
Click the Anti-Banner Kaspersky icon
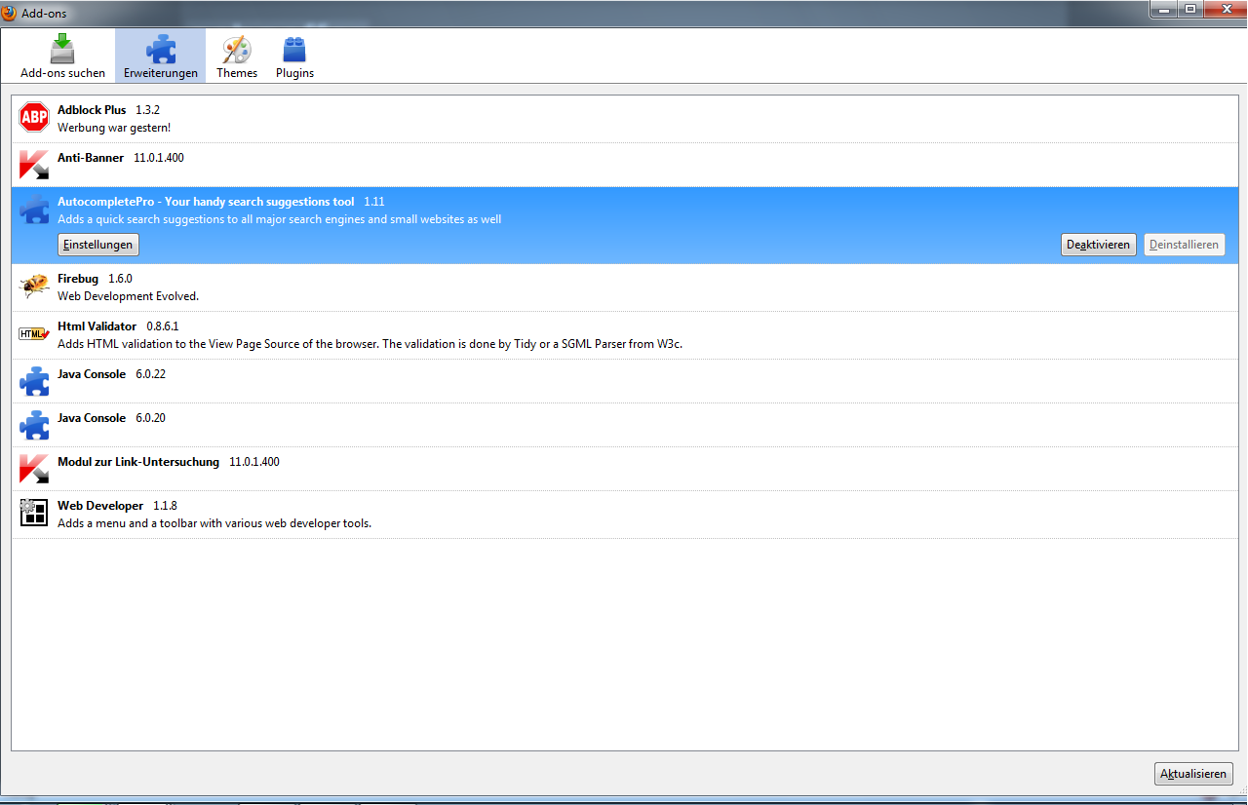pos(34,165)
